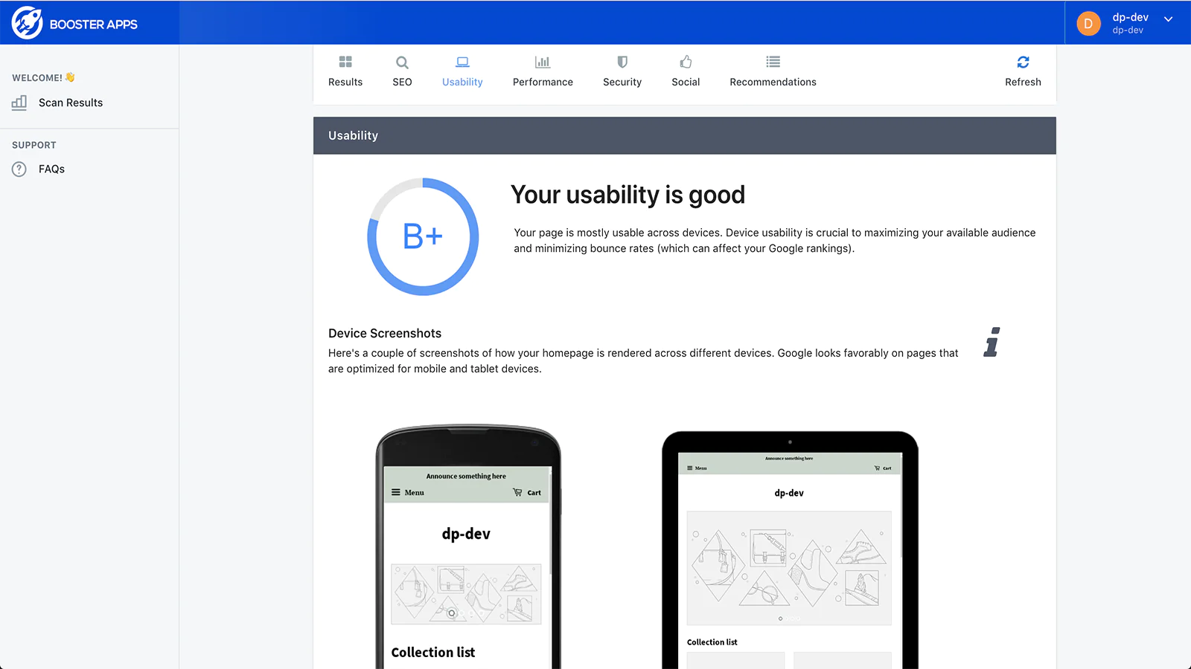Click the Performance bar chart icon
1191x669 pixels.
(543, 62)
